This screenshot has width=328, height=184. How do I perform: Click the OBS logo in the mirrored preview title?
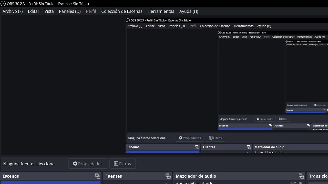point(128,20)
